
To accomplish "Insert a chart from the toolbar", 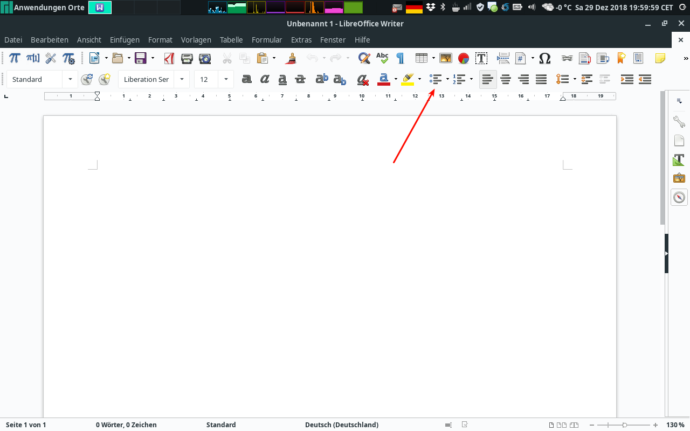I will click(x=464, y=58).
